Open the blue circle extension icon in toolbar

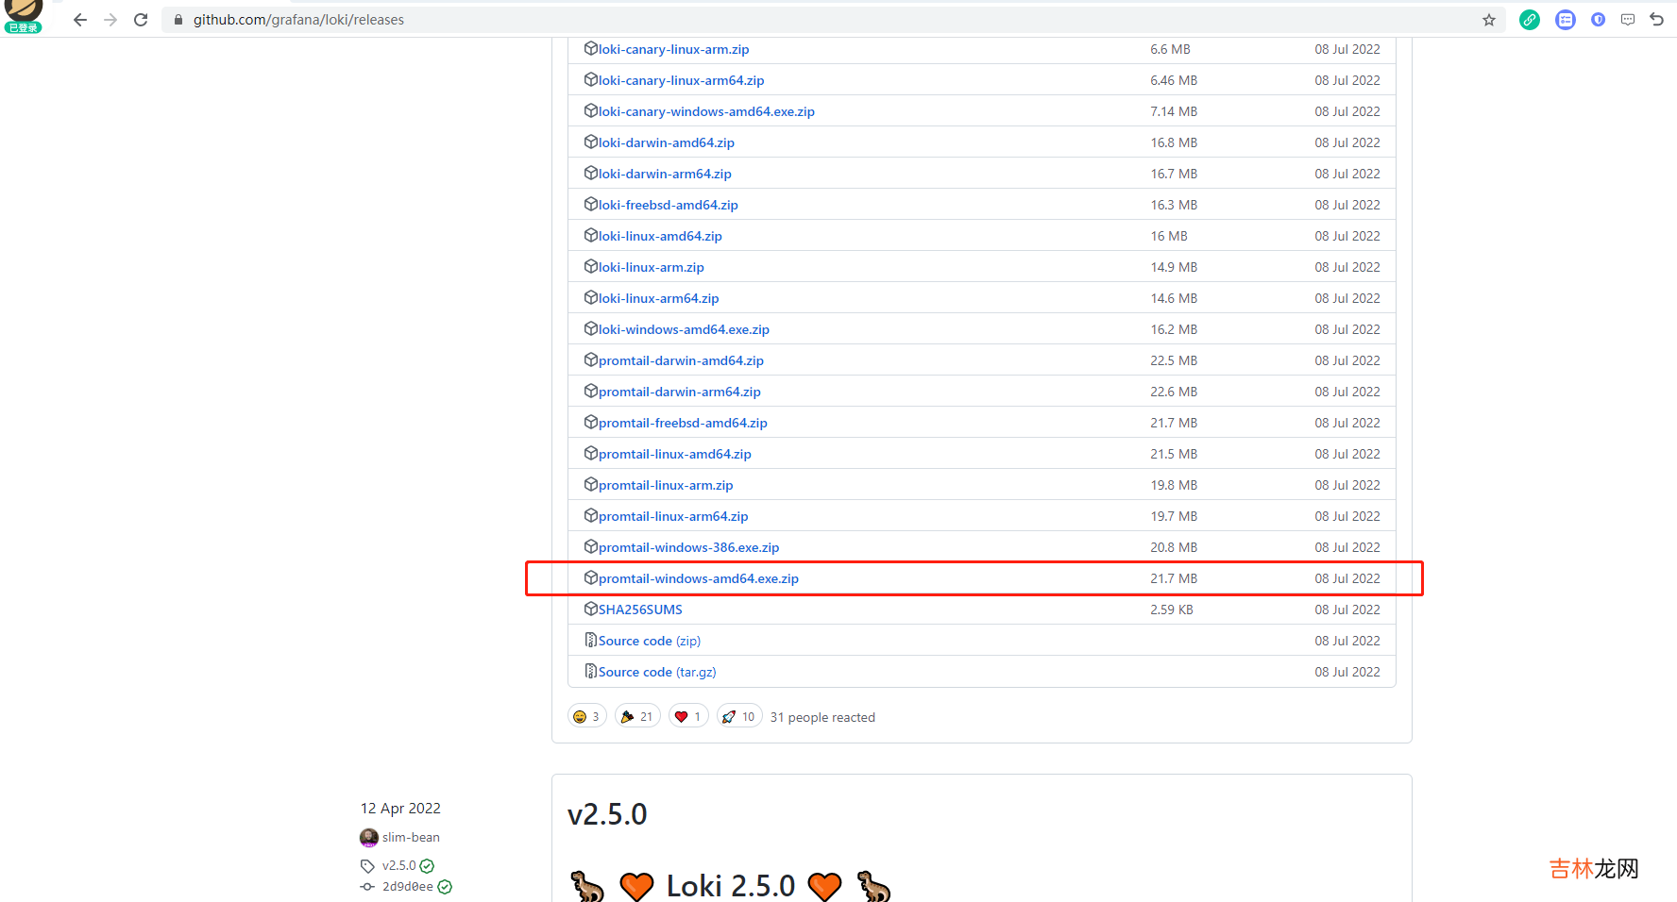[1598, 20]
